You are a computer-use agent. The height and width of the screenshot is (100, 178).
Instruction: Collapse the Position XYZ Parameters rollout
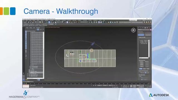143,71
